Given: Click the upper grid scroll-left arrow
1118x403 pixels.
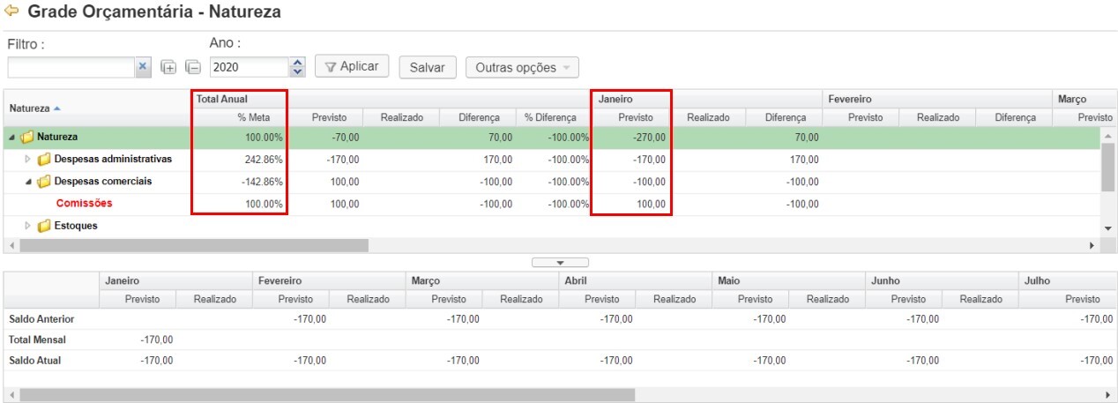Looking at the screenshot, I should 11,245.
